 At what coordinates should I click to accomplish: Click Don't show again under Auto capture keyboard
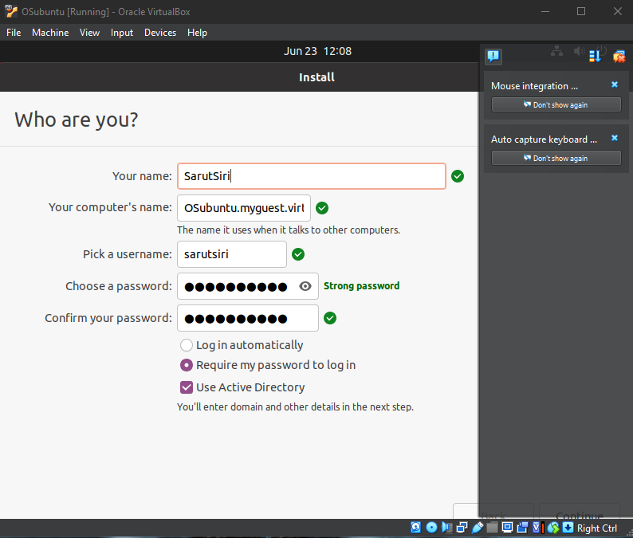pos(556,158)
